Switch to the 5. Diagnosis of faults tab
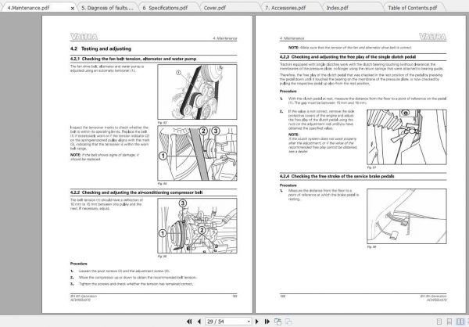469x327 pixels. pyautogui.click(x=108, y=8)
